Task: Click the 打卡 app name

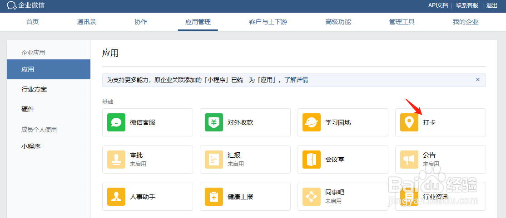Action: coord(429,122)
